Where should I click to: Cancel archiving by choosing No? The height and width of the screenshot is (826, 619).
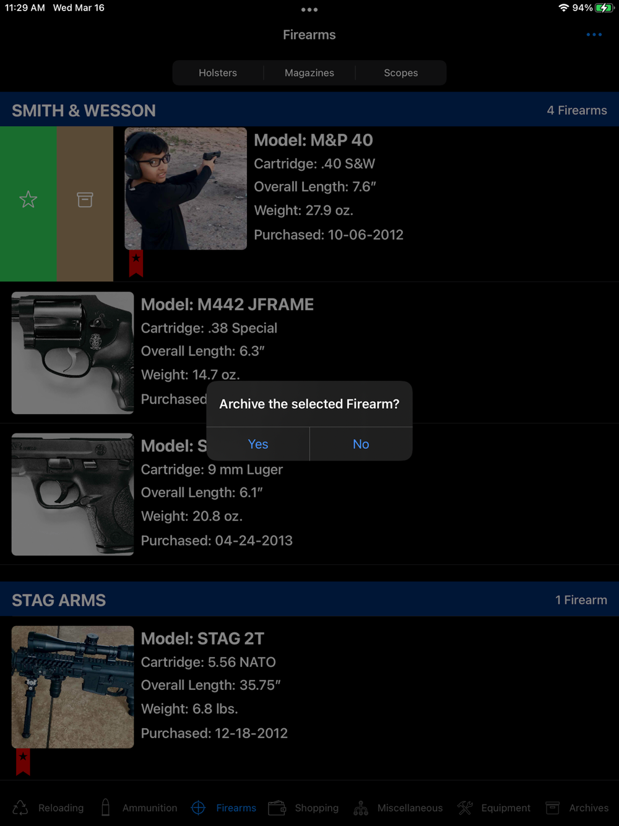(x=361, y=444)
